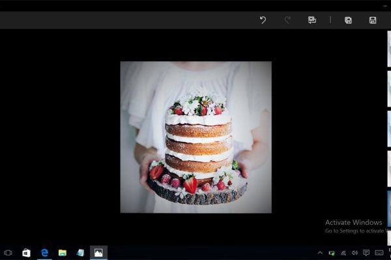Show the touch keyboard
The image size is (391, 260).
pyautogui.click(x=379, y=253)
